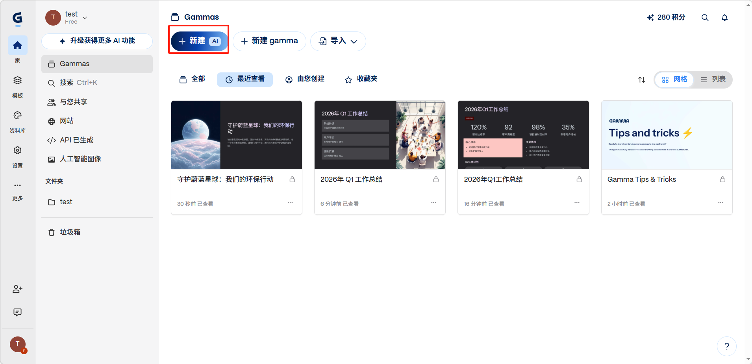The width and height of the screenshot is (752, 364).
Task: Click the sort order arrows icon
Action: (641, 80)
